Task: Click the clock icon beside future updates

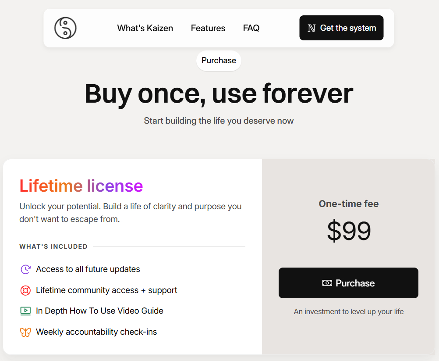Action: [x=25, y=269]
